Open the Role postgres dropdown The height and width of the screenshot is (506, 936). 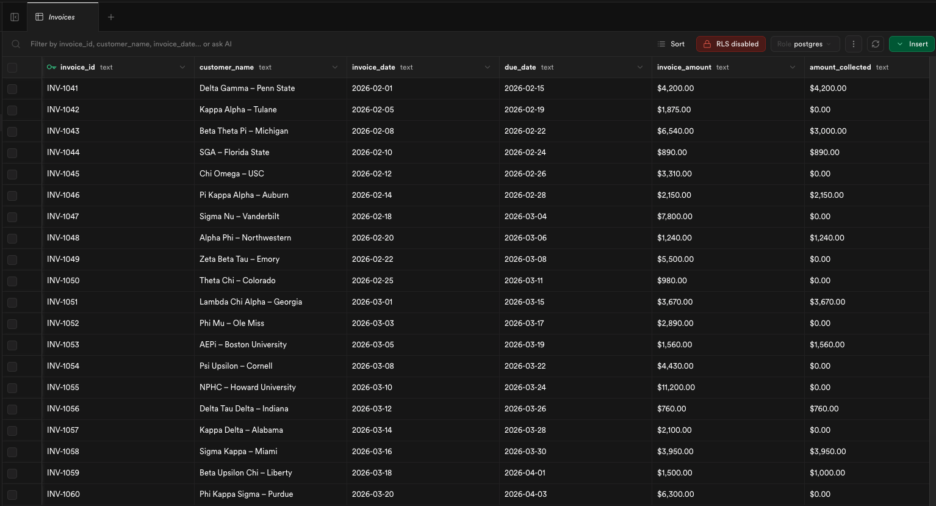(805, 44)
